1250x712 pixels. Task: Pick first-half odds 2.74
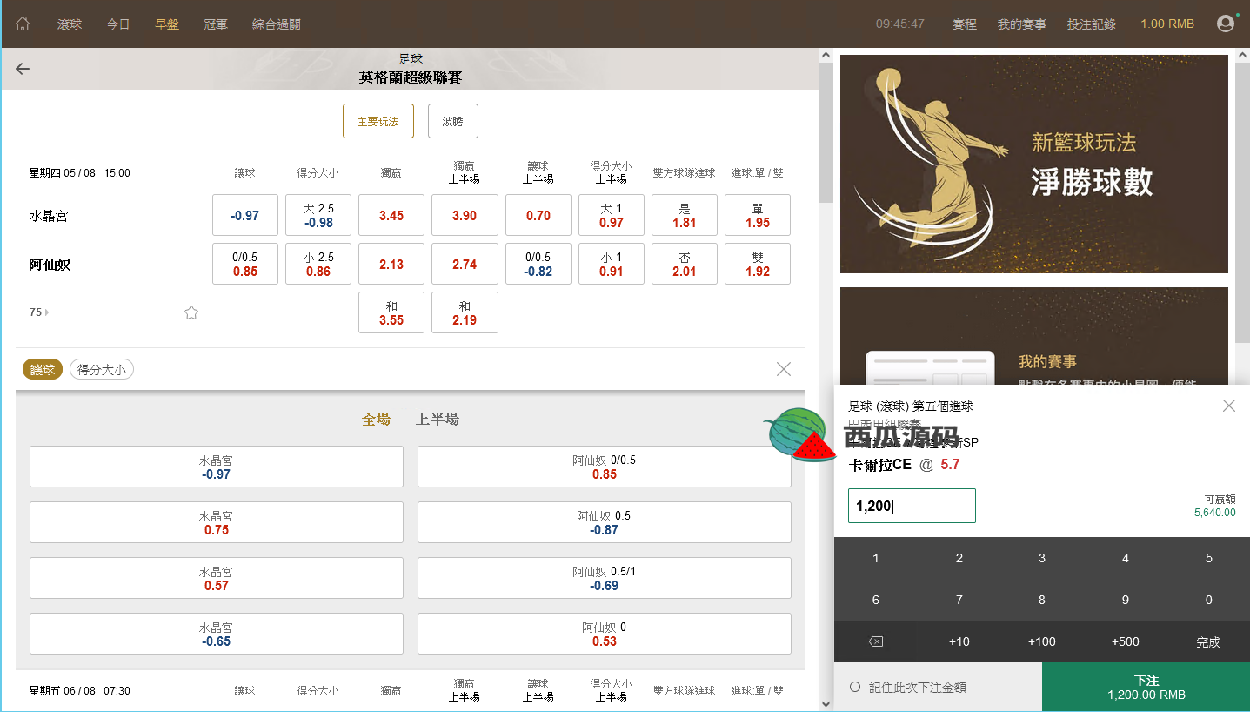[465, 264]
